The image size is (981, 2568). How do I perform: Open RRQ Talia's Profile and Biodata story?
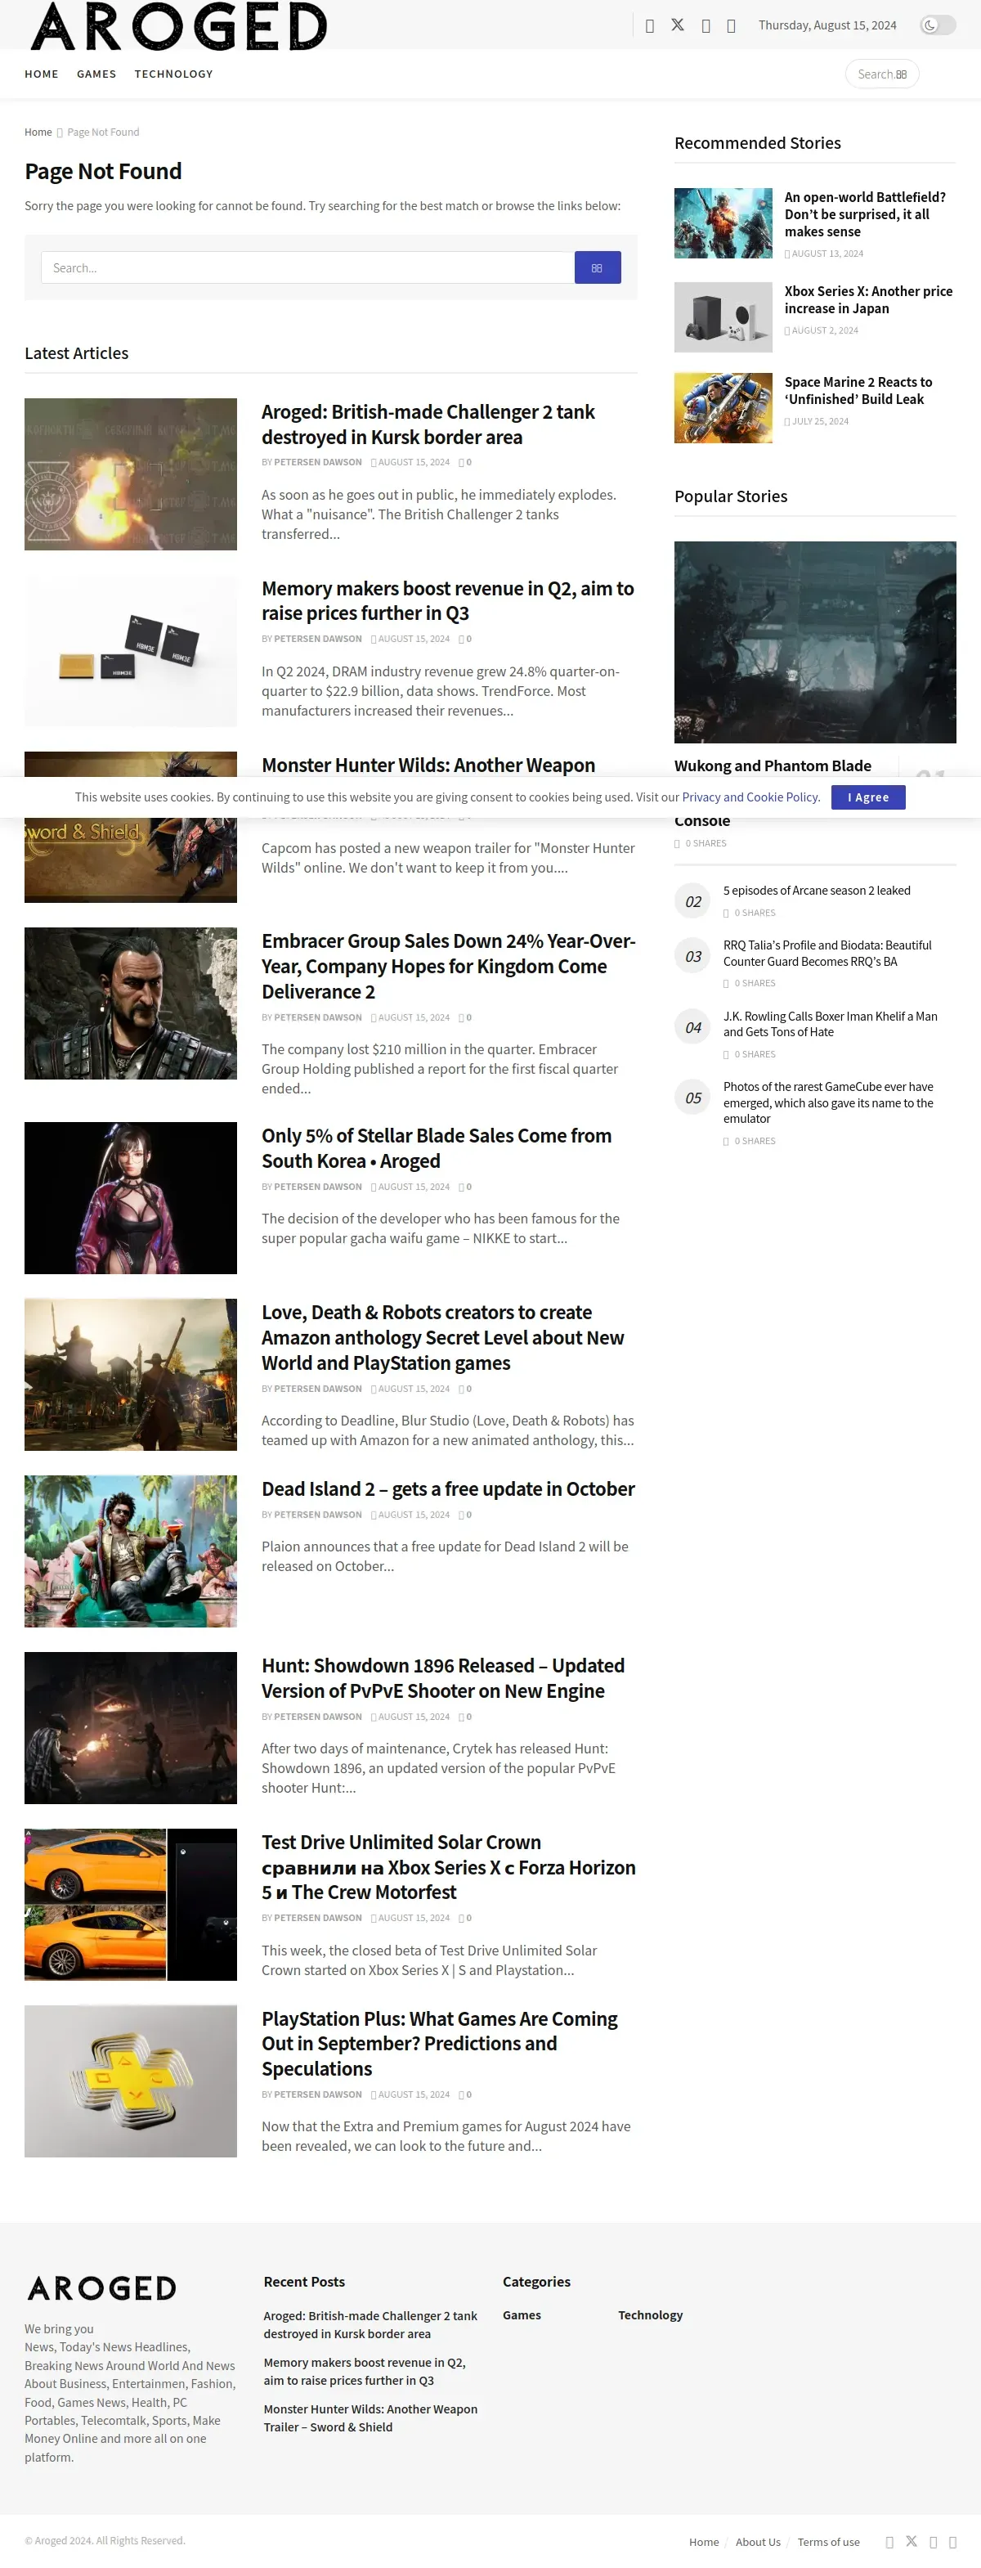[x=827, y=953]
